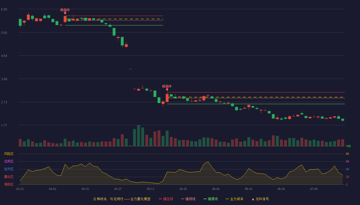Click the green 100 indicator scale value
The image size is (360, 205).
coord(348,146)
